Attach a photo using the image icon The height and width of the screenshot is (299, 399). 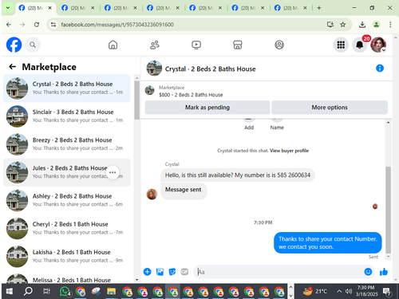point(160,272)
